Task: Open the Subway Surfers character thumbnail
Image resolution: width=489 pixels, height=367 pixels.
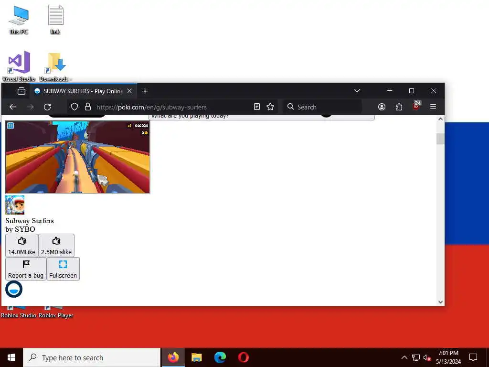Action: [15, 205]
